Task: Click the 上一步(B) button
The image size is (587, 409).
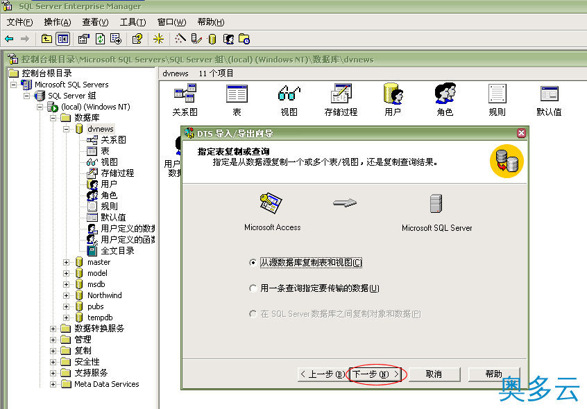Action: (323, 374)
